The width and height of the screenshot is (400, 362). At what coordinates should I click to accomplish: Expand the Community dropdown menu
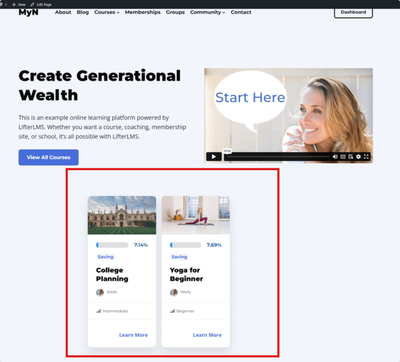[207, 12]
